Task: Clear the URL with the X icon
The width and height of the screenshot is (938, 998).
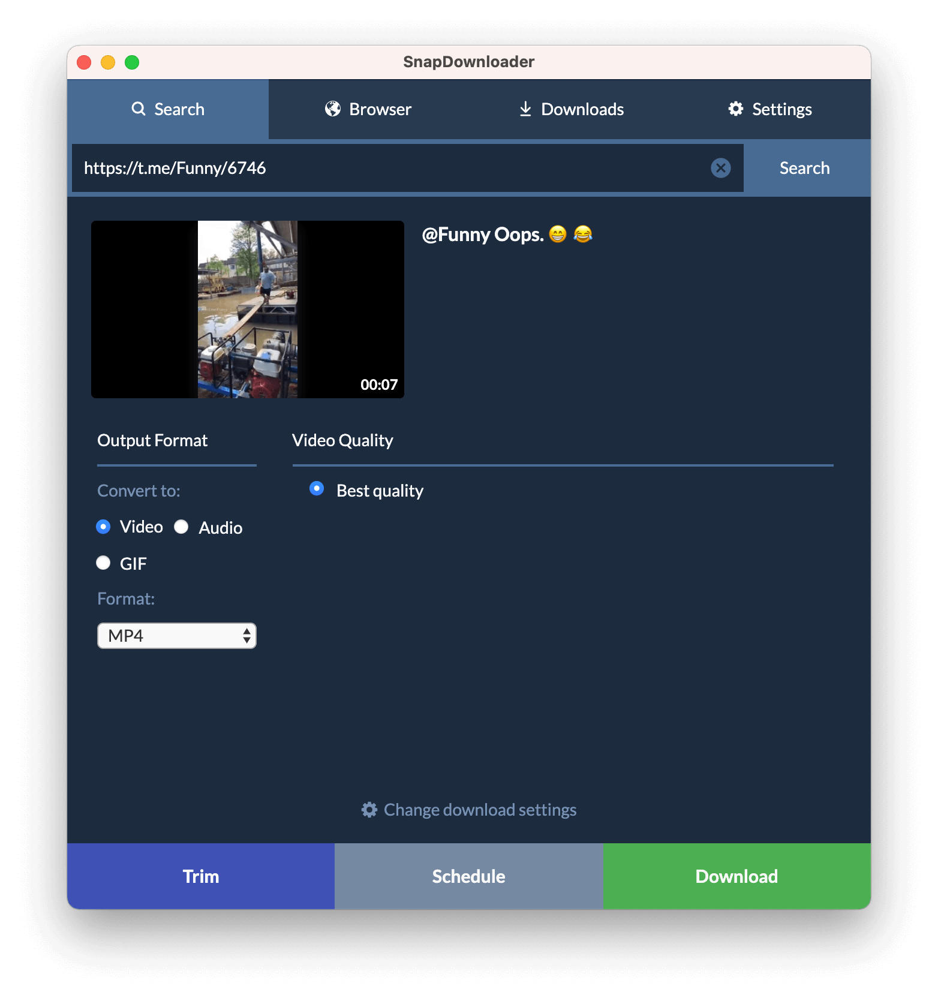Action: (x=721, y=168)
